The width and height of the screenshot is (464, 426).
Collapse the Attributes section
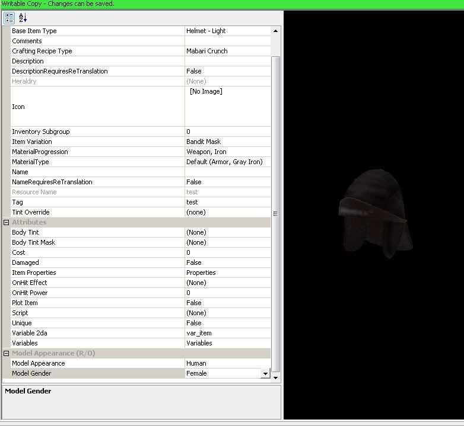coord(7,222)
